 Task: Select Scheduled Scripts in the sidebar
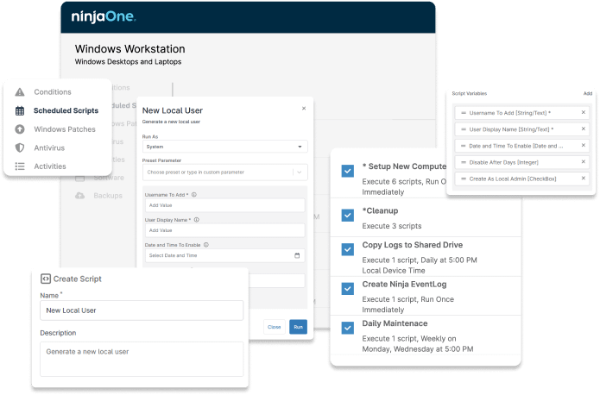66,110
